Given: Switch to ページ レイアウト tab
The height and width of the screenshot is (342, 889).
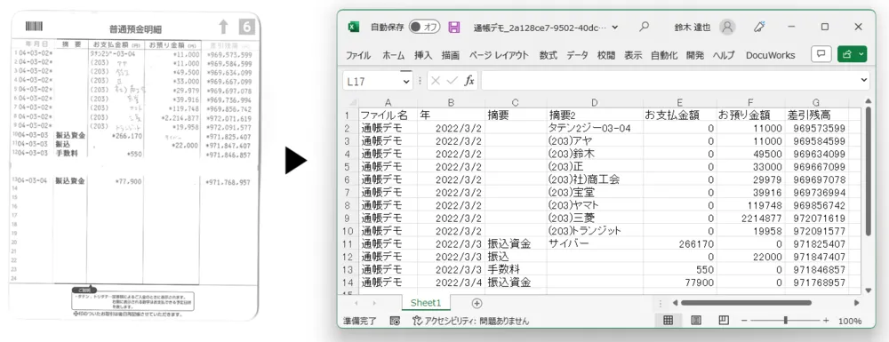Looking at the screenshot, I should click(x=499, y=55).
